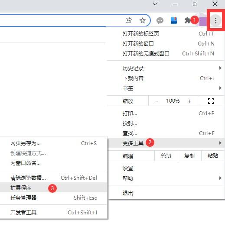Choose 清除浏览数据... in submenu

[53, 178]
